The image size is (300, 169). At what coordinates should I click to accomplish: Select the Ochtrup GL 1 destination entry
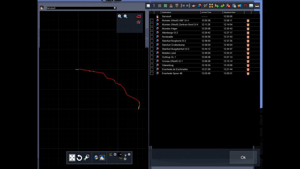pyautogui.click(x=169, y=57)
